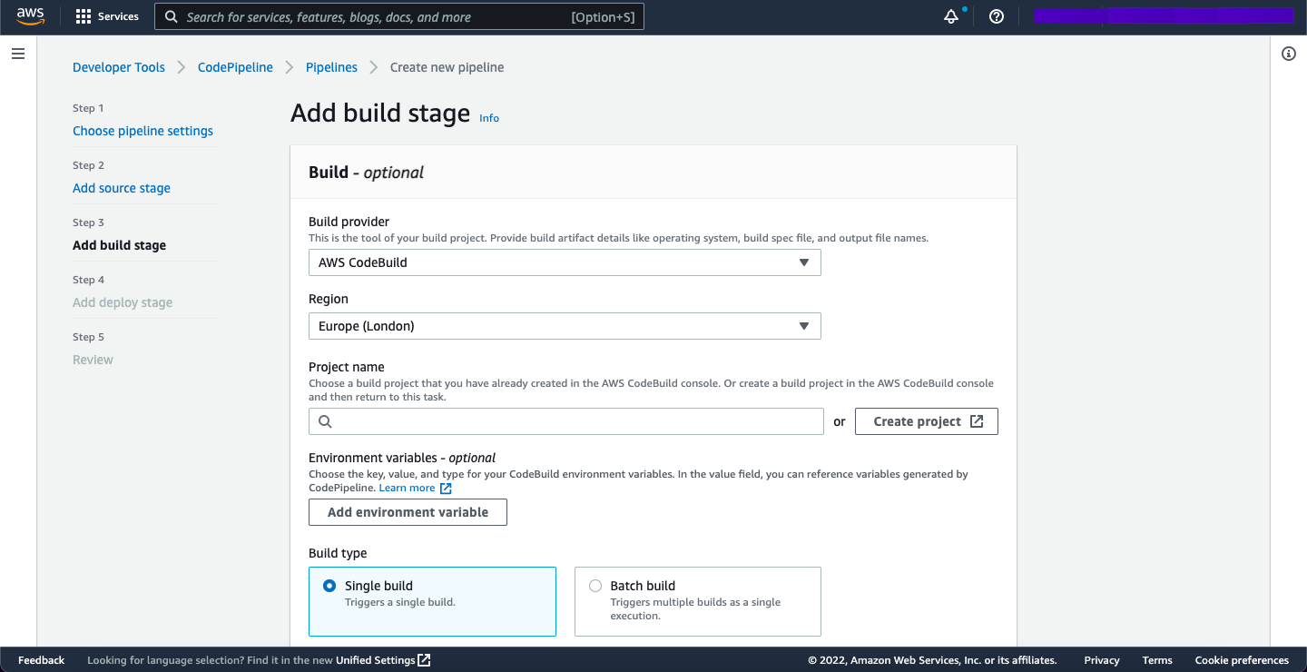Click the notifications bell icon

[x=951, y=16]
